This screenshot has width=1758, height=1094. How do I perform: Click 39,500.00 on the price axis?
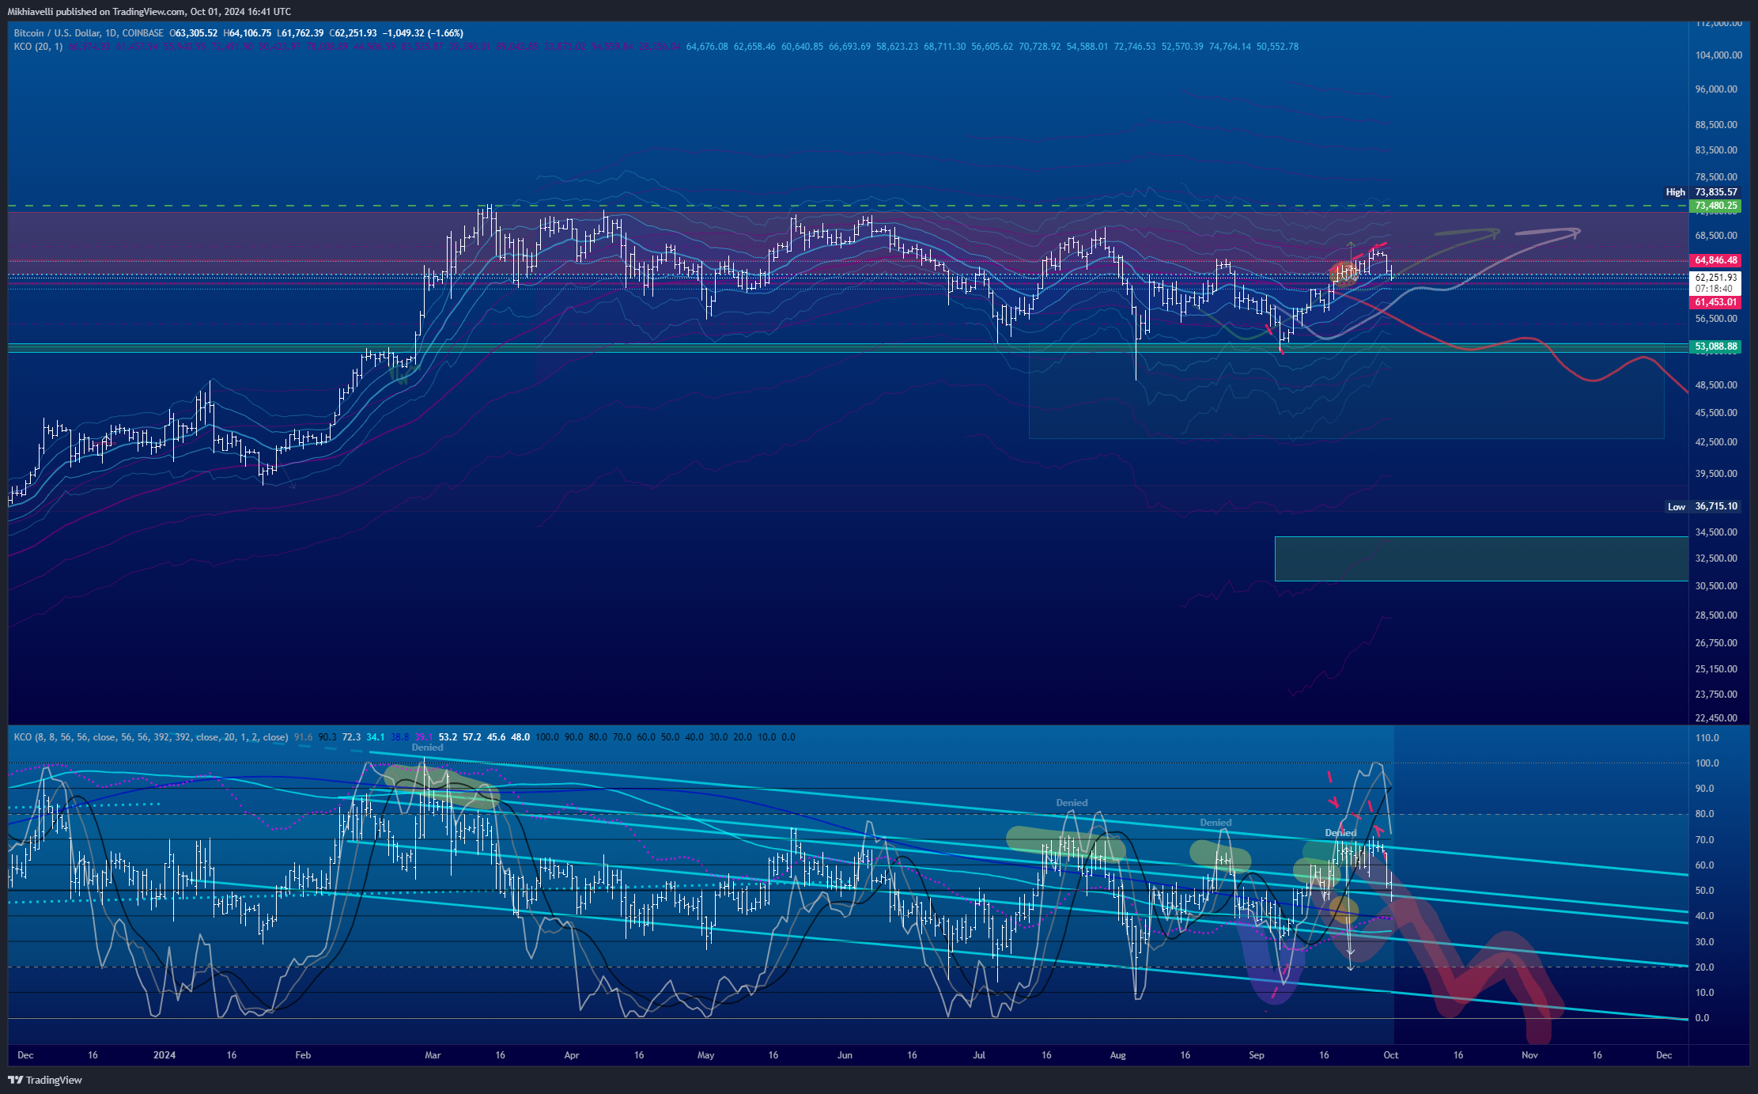1716,474
